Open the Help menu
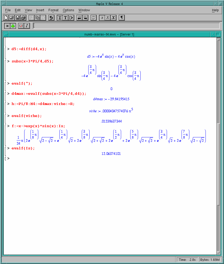Image resolution: width=224 pixels, height=264 pixels. tap(215, 10)
